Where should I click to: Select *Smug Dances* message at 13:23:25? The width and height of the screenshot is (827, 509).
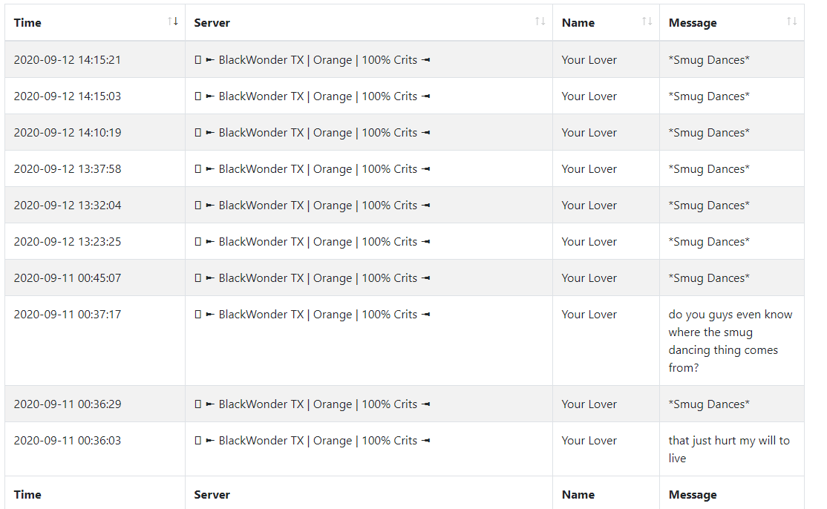(709, 242)
